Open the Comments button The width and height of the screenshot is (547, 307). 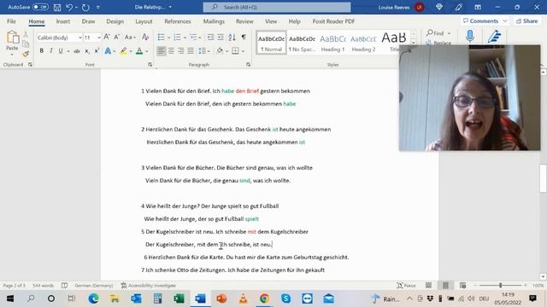pyautogui.click(x=485, y=20)
